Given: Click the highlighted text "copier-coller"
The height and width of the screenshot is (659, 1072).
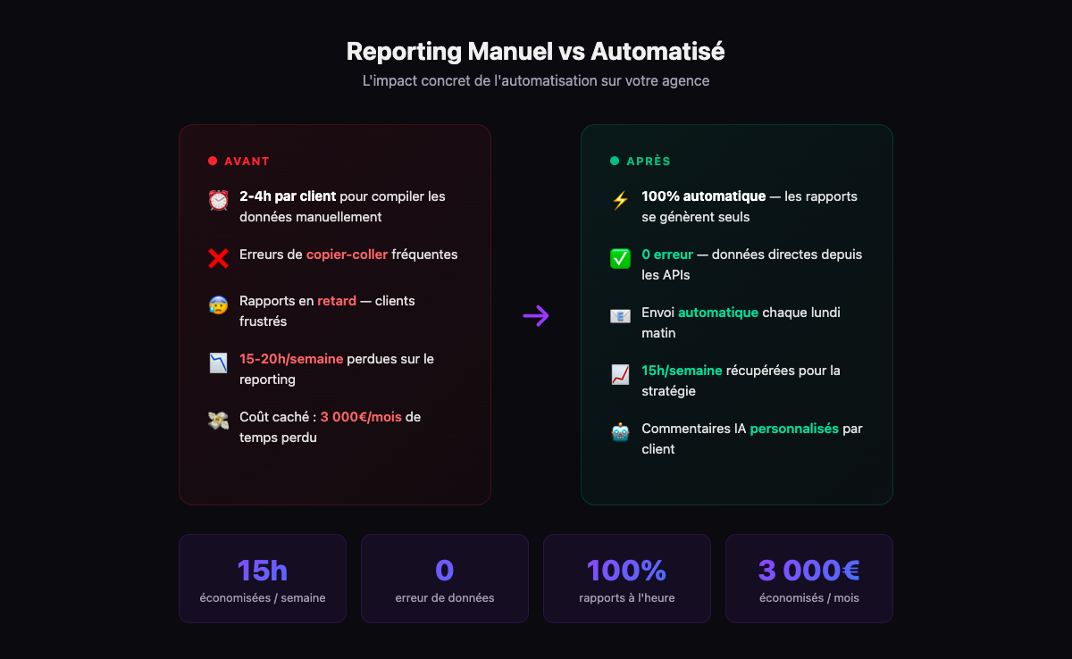Looking at the screenshot, I should coord(345,254).
